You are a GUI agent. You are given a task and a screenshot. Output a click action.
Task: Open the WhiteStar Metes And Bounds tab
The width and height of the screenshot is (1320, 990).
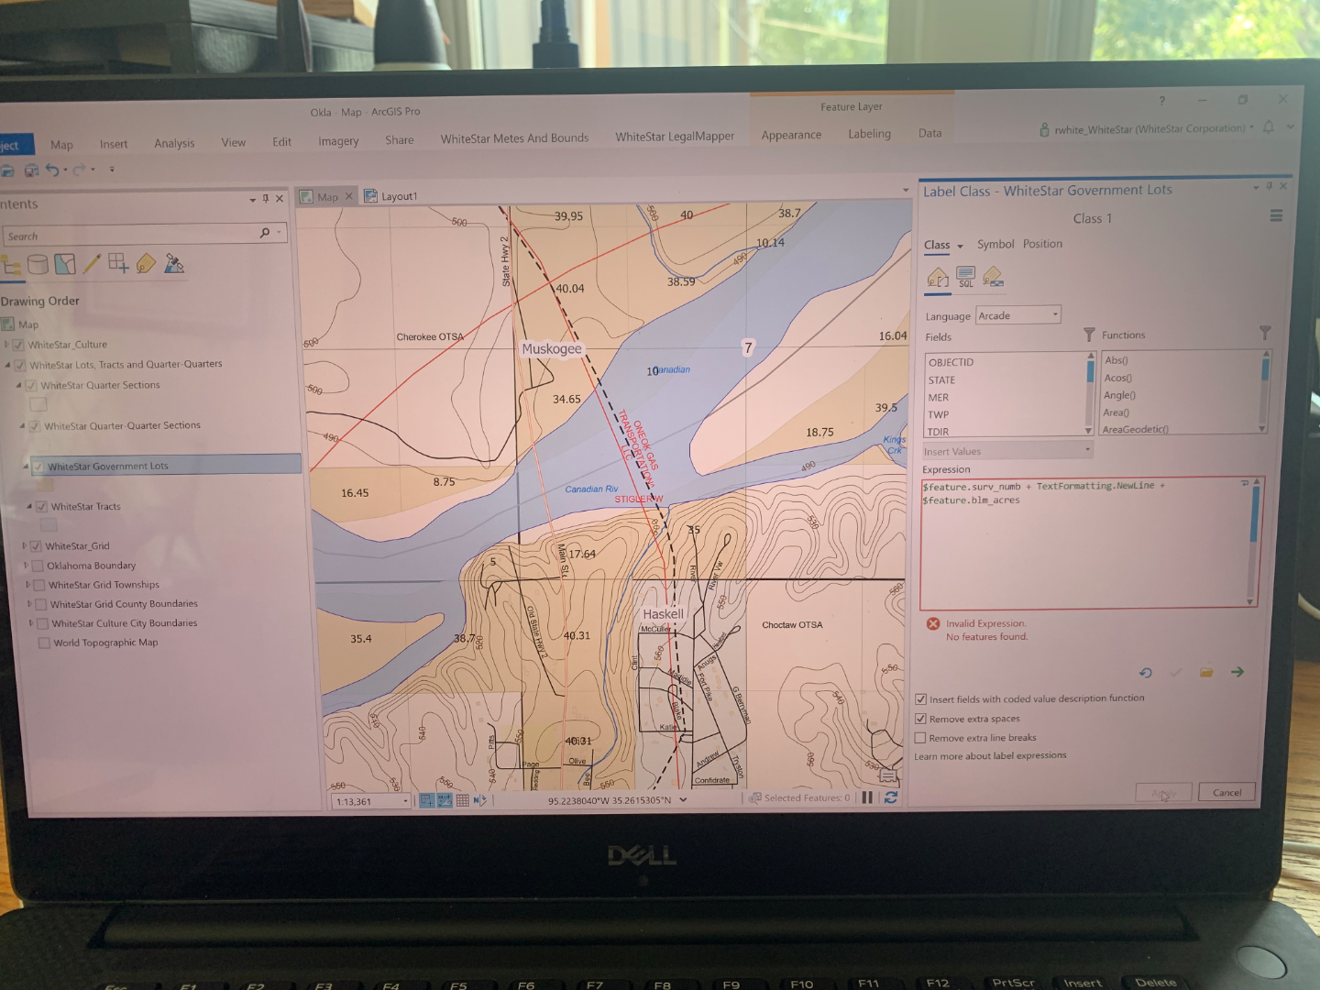[x=514, y=138]
